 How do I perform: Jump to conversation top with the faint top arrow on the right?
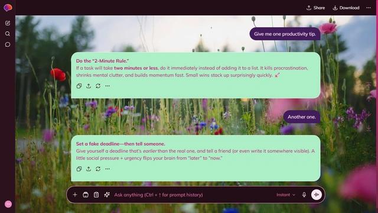click(x=369, y=85)
